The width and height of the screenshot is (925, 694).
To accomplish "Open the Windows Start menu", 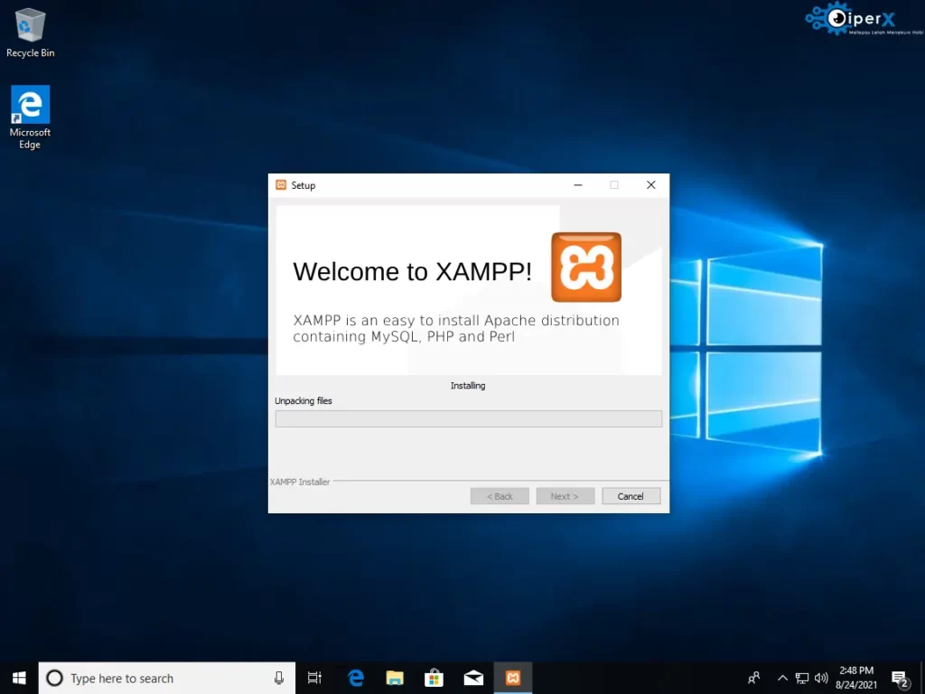I will pyautogui.click(x=19, y=678).
